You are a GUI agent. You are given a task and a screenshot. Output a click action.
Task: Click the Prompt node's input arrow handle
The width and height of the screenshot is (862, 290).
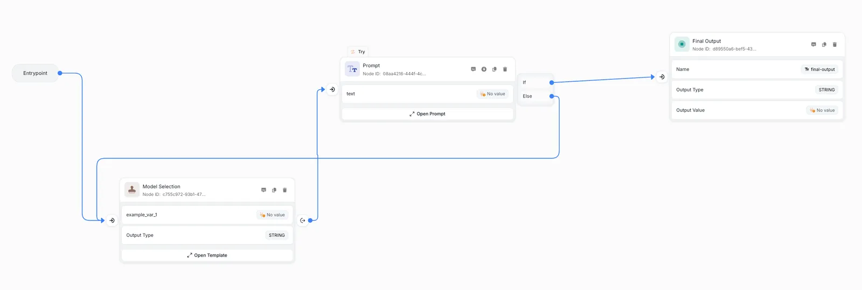coord(332,89)
